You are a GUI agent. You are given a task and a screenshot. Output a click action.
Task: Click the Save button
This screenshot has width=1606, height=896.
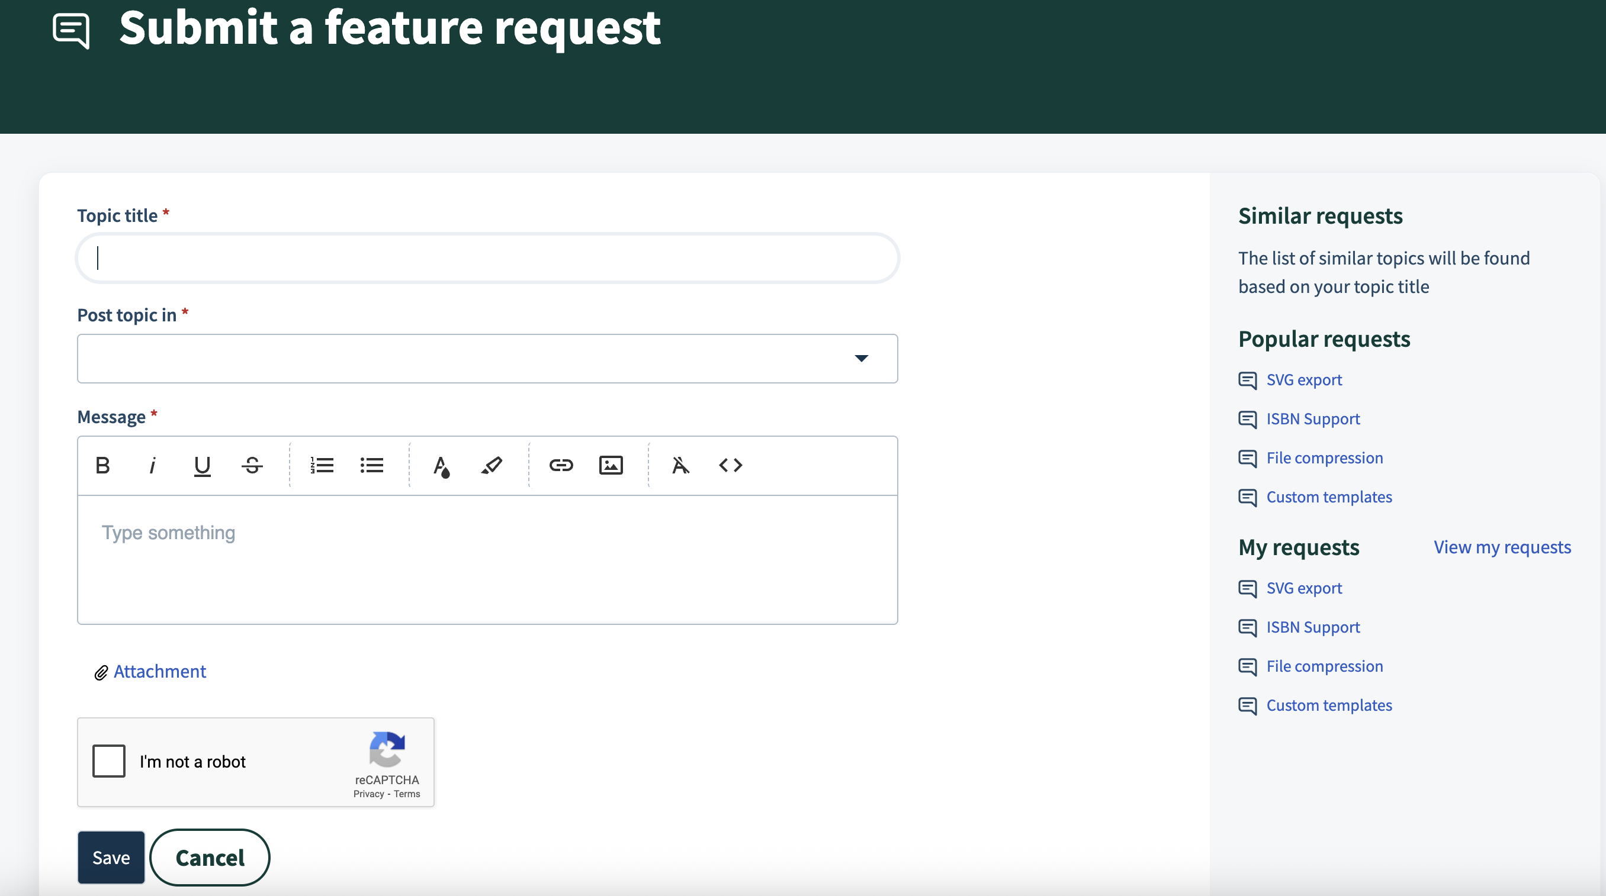point(111,858)
